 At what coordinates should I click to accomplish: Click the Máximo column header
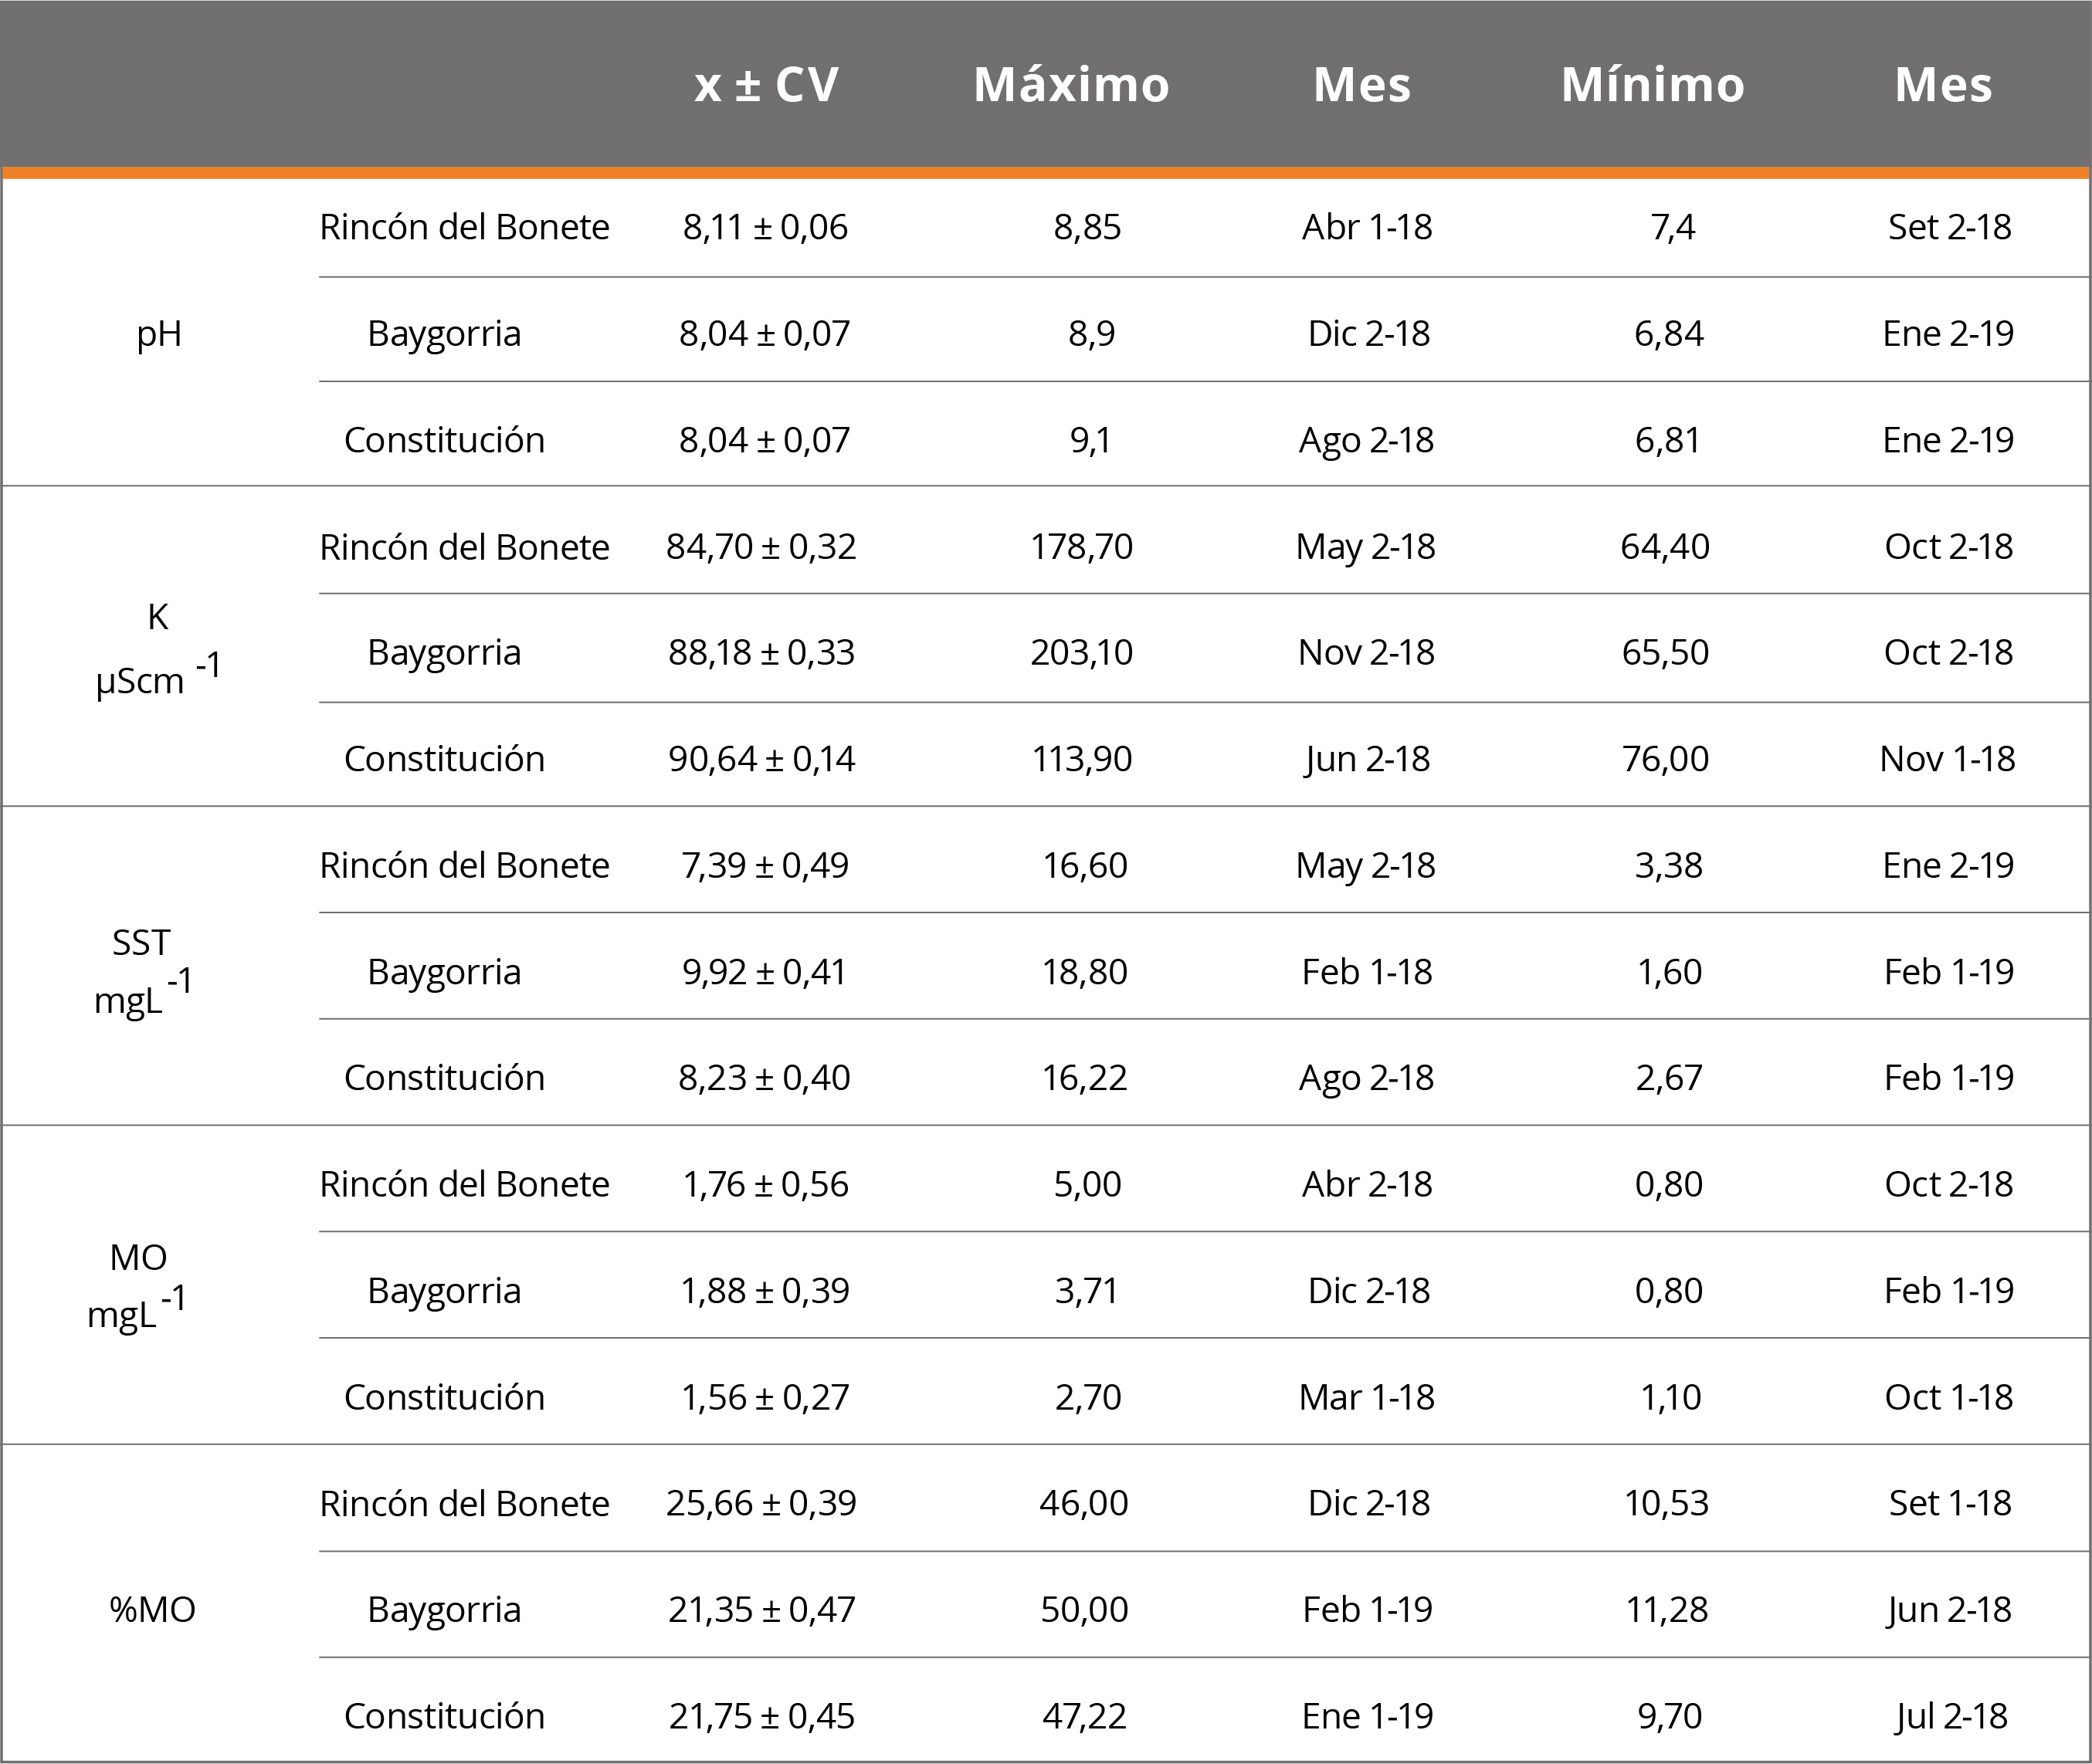(x=1070, y=85)
